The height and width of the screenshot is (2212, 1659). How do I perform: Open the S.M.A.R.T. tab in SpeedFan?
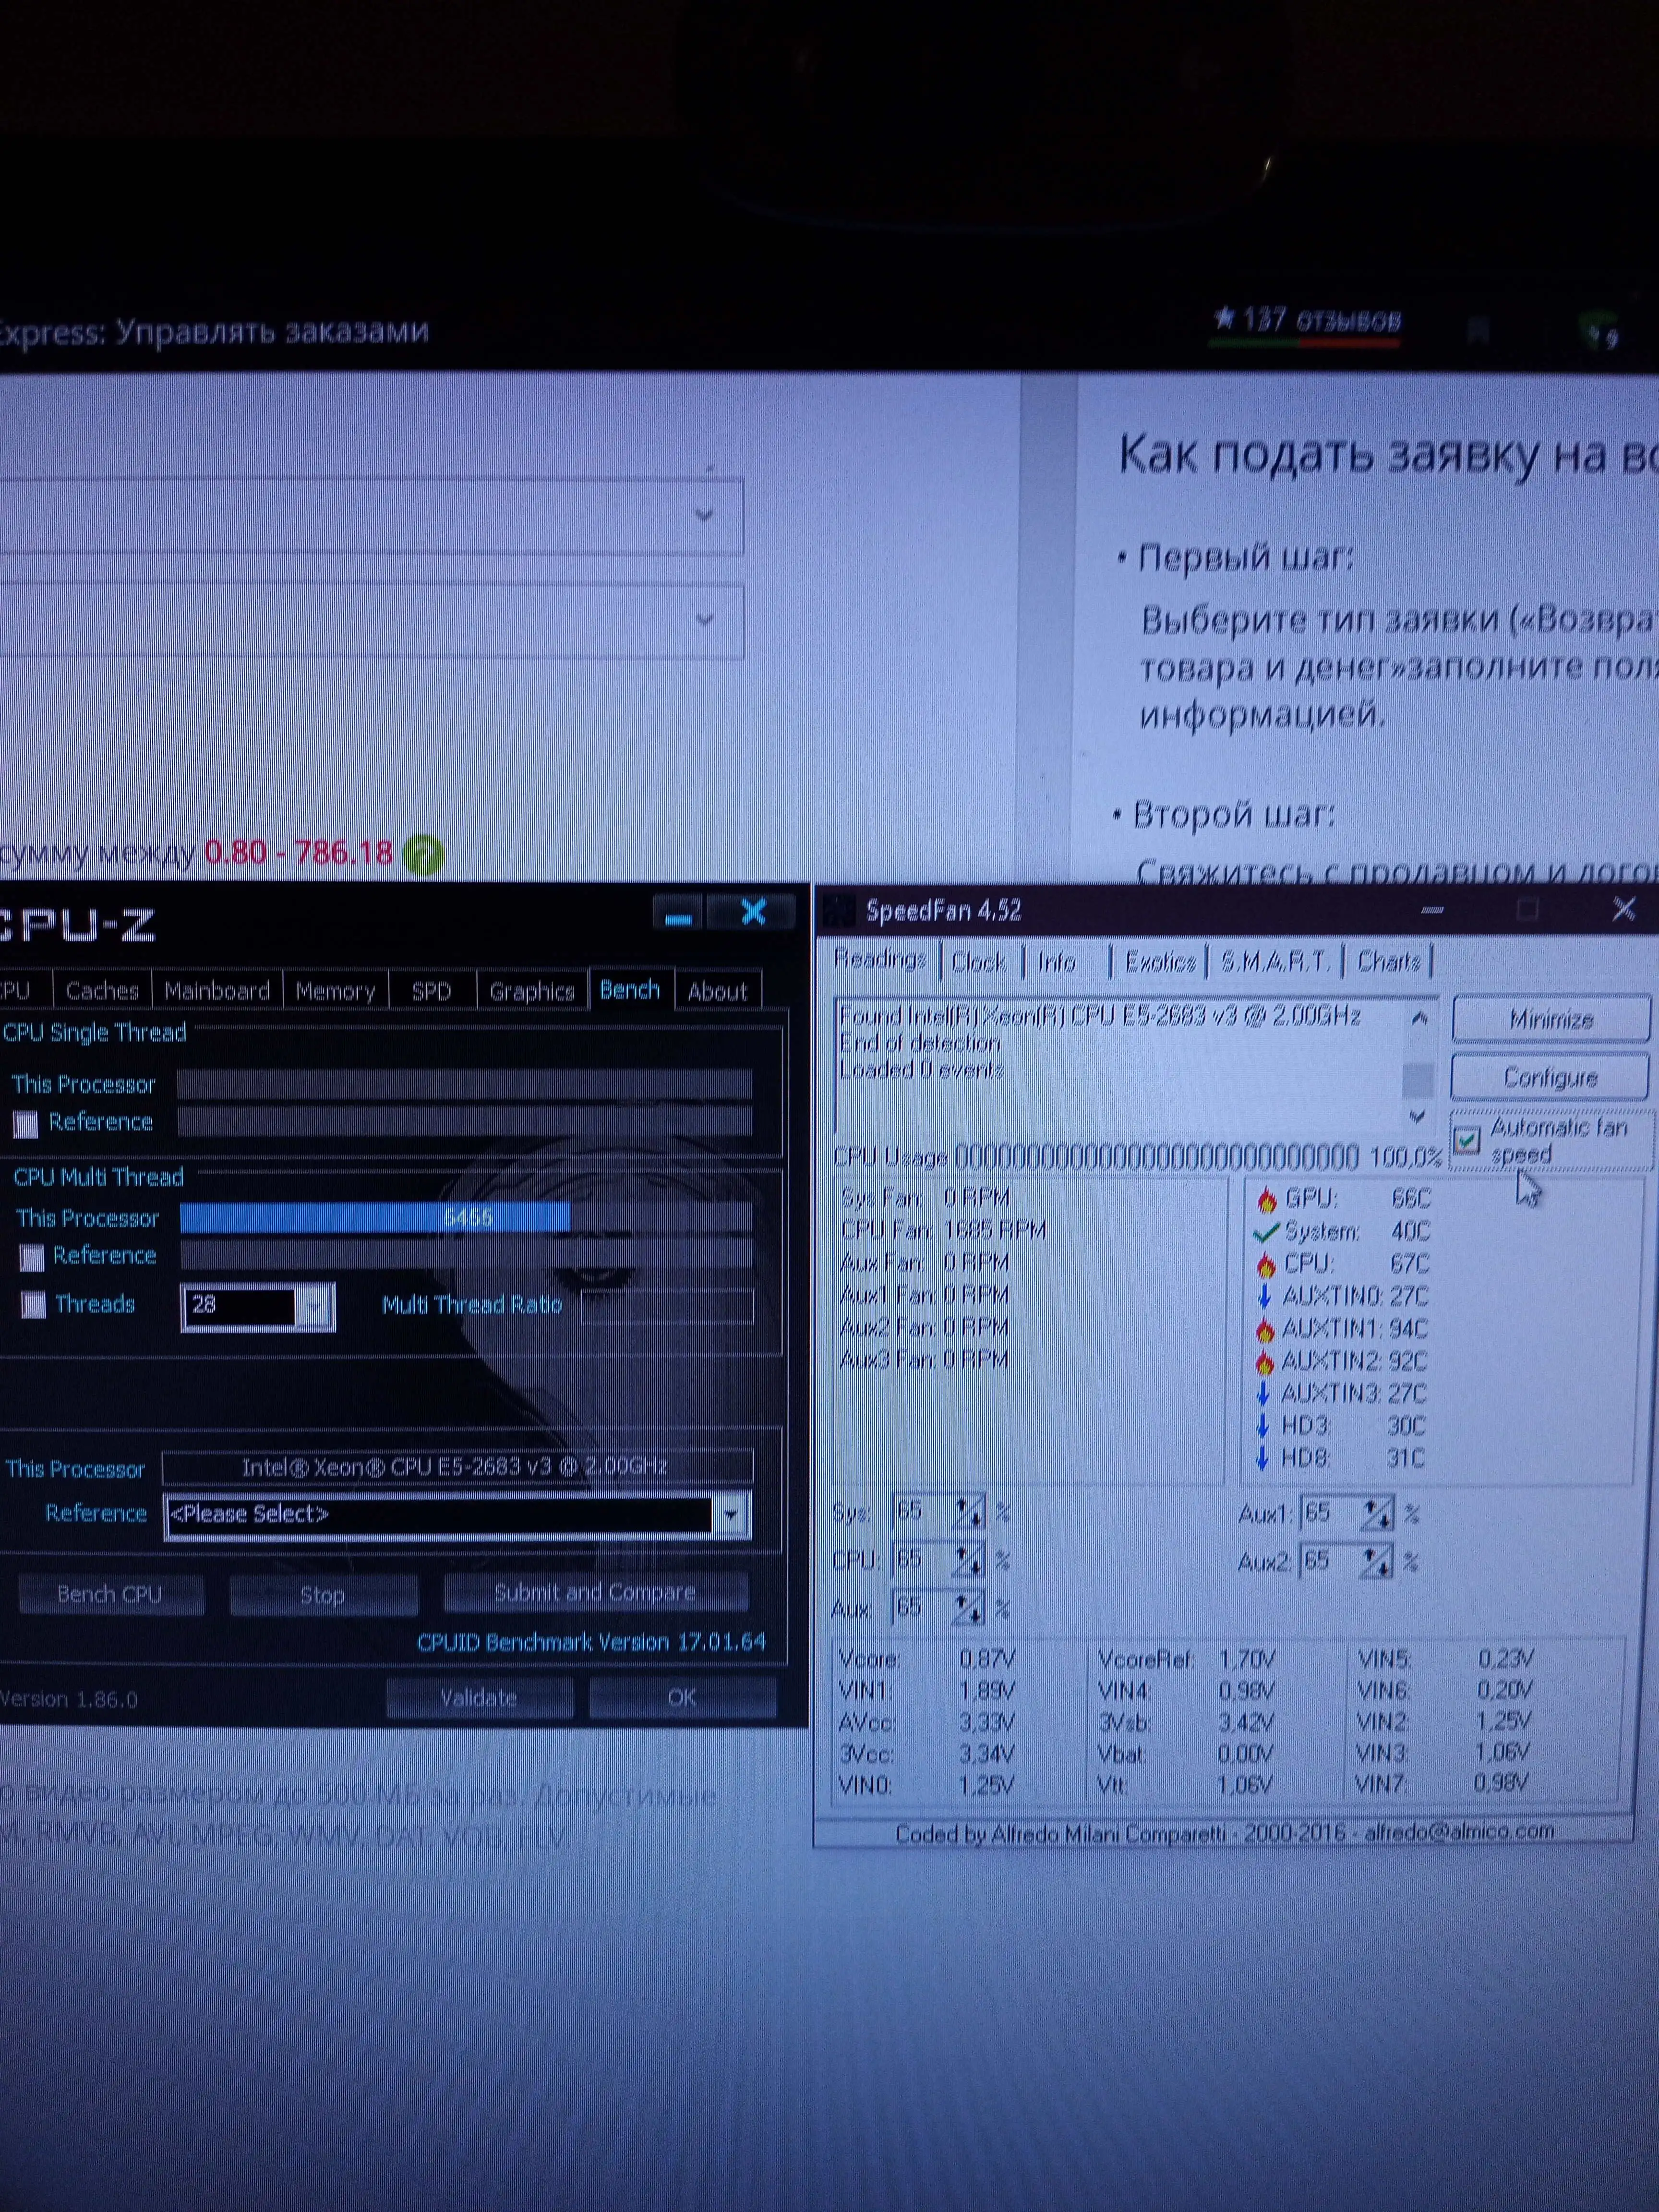tap(1275, 962)
